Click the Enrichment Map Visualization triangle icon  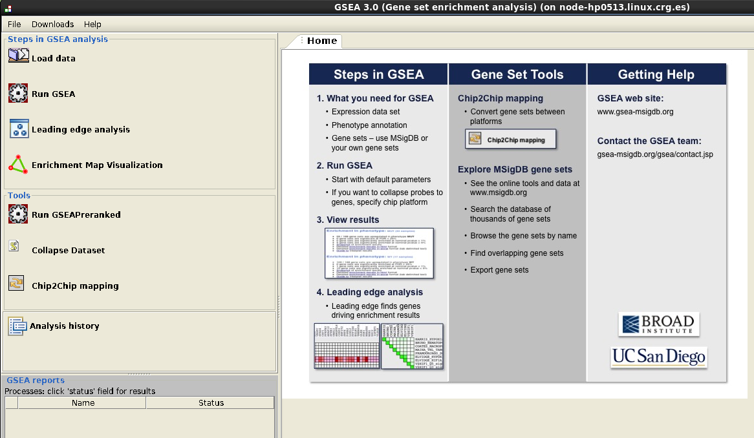pyautogui.click(x=18, y=164)
